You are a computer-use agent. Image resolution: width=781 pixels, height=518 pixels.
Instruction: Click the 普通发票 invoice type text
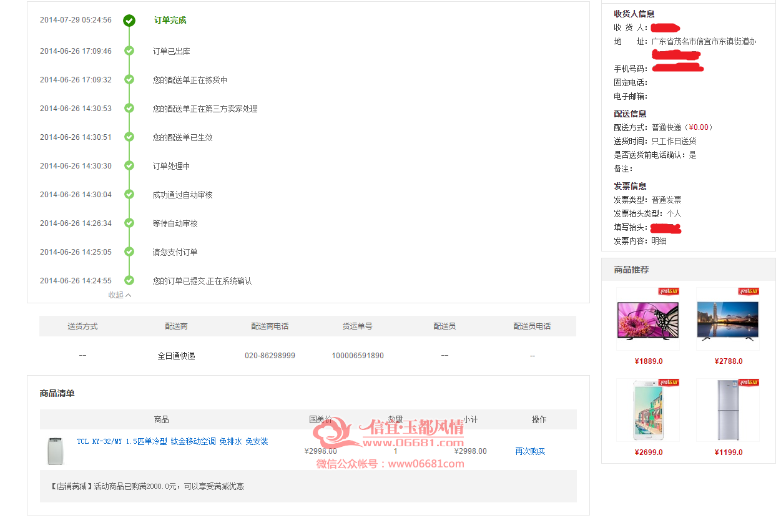(x=666, y=200)
